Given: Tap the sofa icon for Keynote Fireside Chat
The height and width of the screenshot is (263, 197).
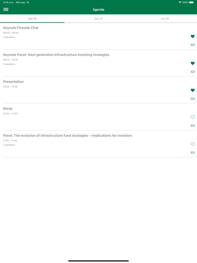Looking at the screenshot, I should point(192,45).
